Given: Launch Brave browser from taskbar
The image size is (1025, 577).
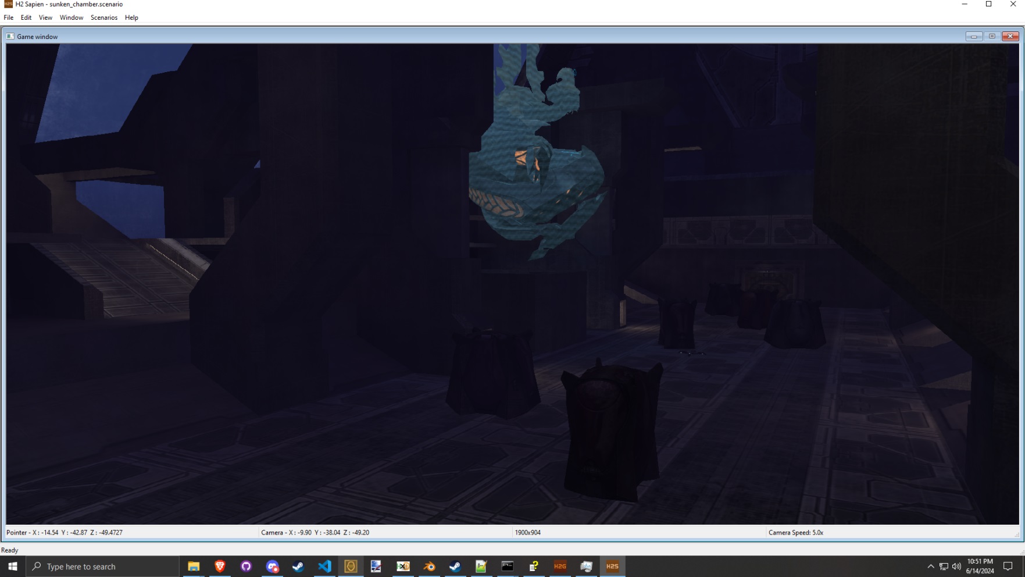Looking at the screenshot, I should [220, 566].
